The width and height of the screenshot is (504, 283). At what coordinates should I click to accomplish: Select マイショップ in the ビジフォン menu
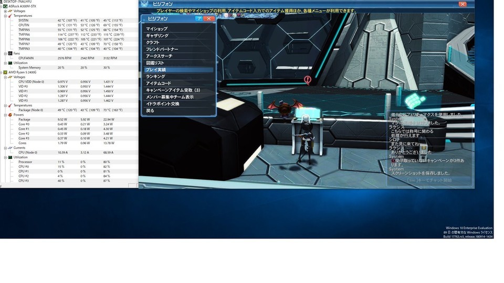coord(178,29)
